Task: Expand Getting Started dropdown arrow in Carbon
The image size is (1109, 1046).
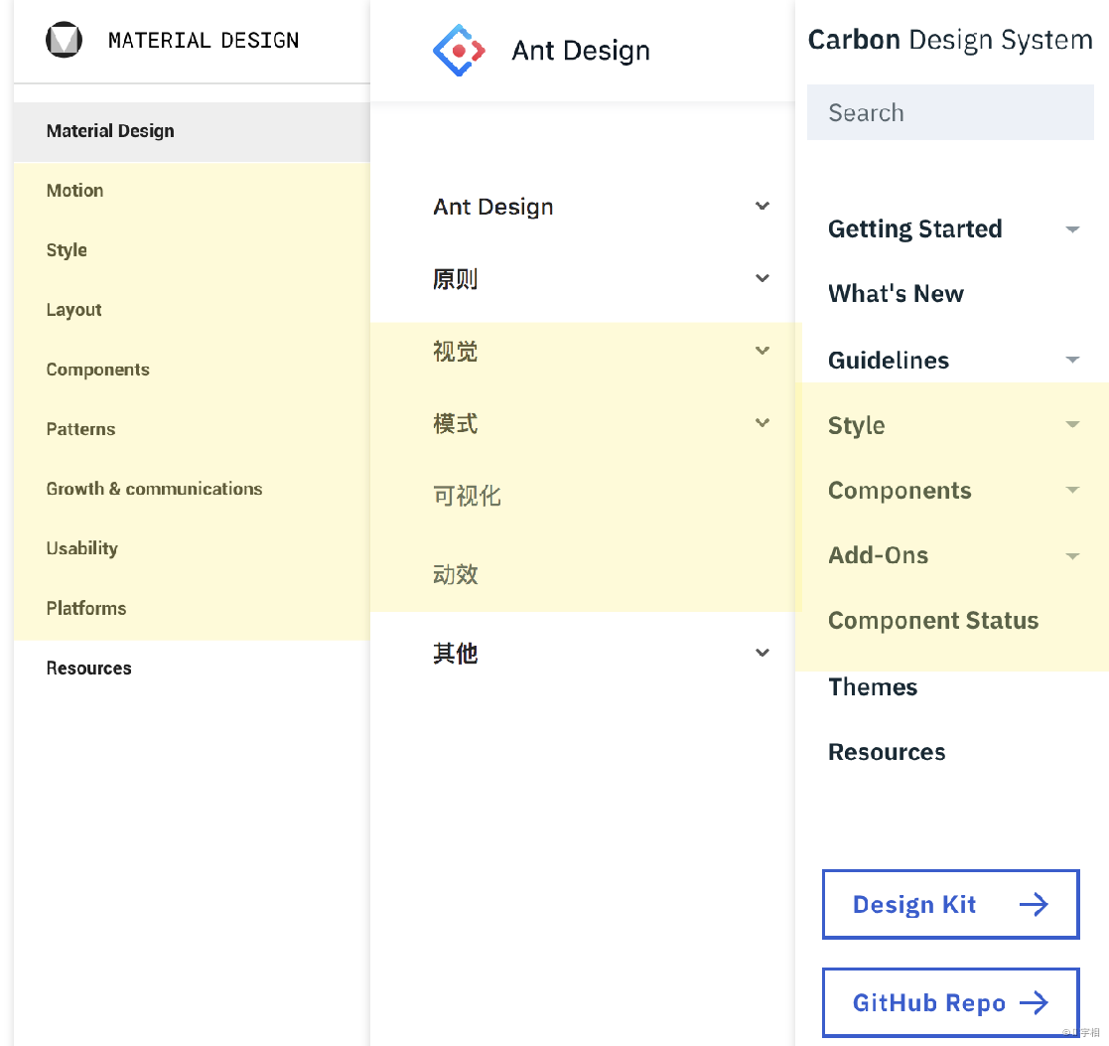Action: point(1072,229)
